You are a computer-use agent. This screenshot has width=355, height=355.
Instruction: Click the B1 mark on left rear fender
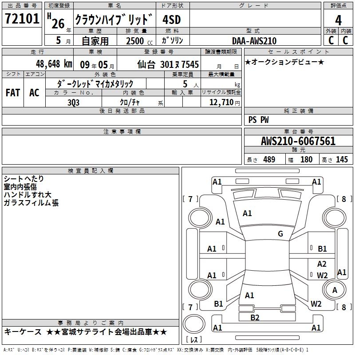pyautogui.click(x=218, y=304)
